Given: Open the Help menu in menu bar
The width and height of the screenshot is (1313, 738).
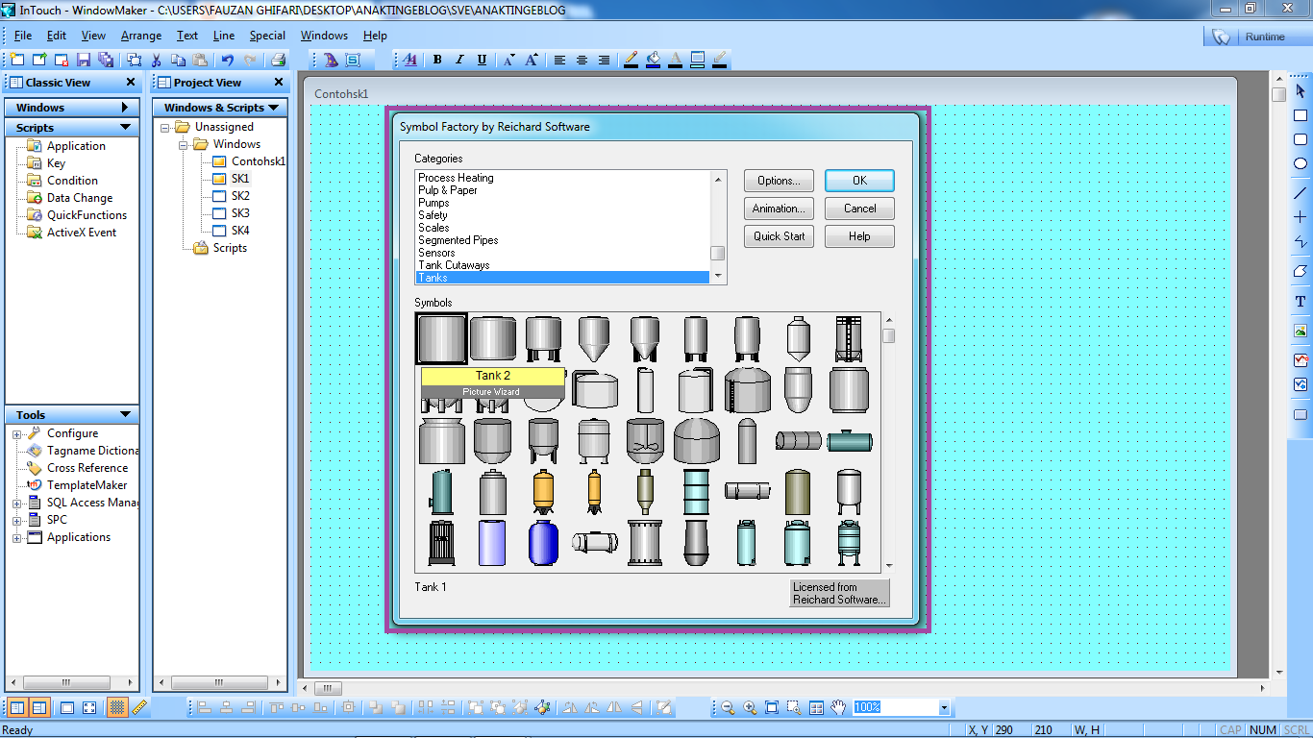Looking at the screenshot, I should pyautogui.click(x=375, y=36).
